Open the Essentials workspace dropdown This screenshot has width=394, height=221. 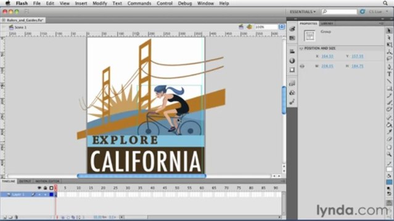click(x=303, y=12)
